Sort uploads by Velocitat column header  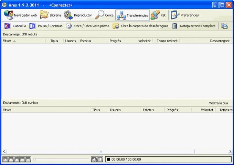[203, 110]
